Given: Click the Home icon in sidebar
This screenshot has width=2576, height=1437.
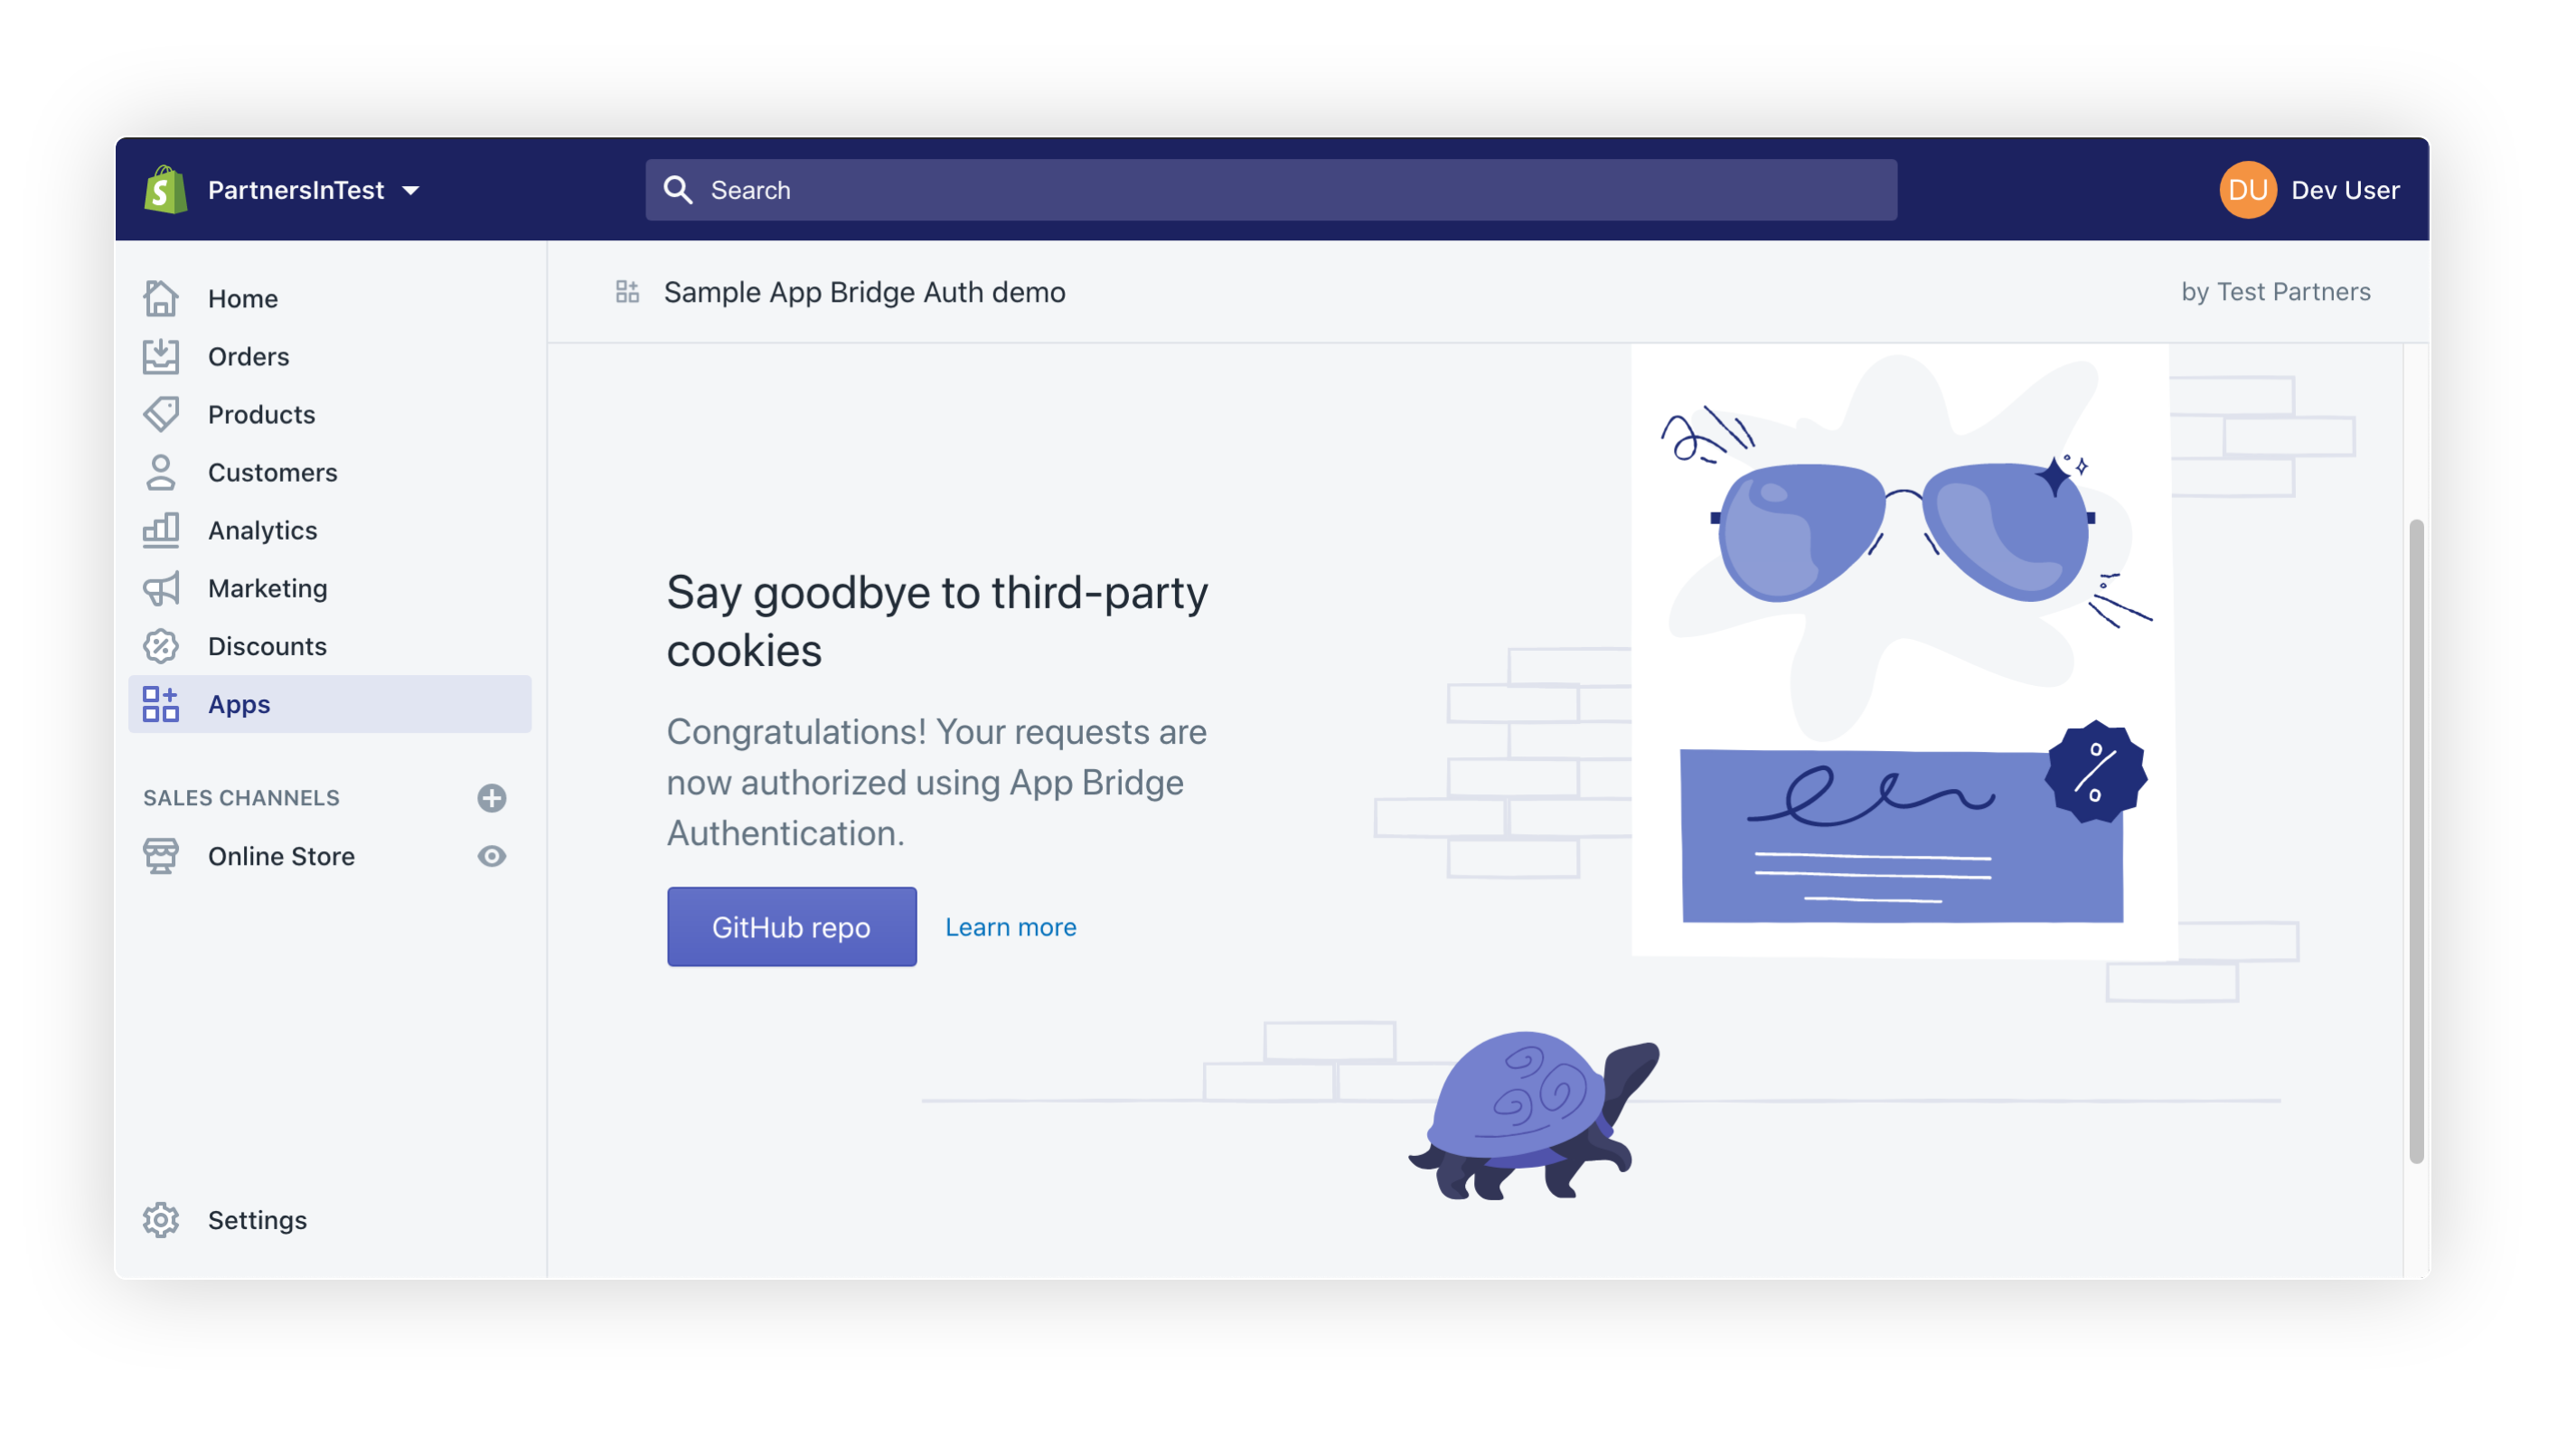Looking at the screenshot, I should pyautogui.click(x=161, y=297).
